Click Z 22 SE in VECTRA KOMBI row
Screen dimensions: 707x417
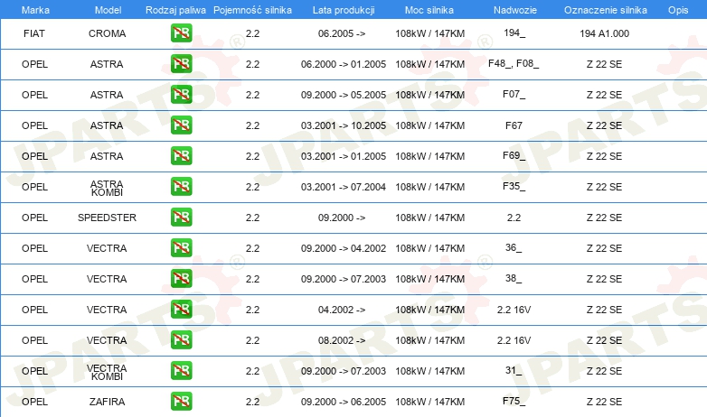(604, 371)
